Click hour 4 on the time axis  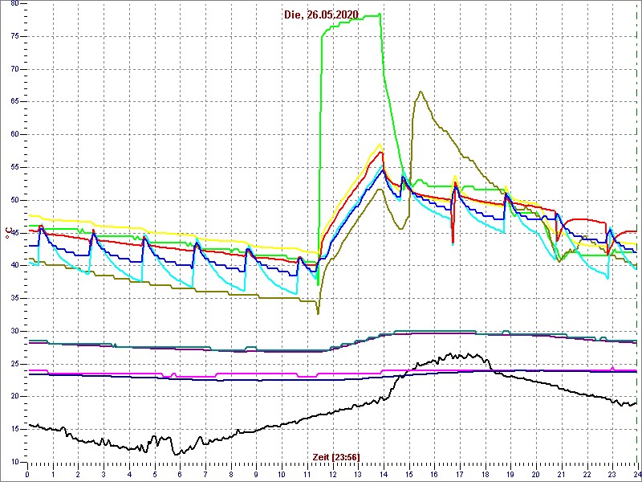pyautogui.click(x=129, y=474)
